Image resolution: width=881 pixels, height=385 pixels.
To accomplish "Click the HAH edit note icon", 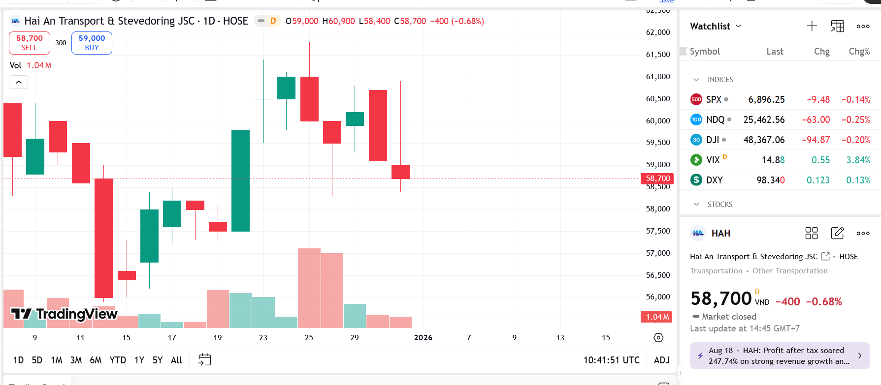I will (837, 233).
